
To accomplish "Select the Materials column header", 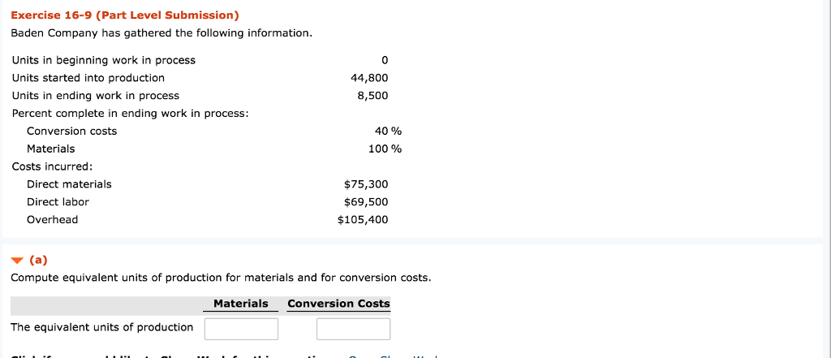I will (x=240, y=304).
